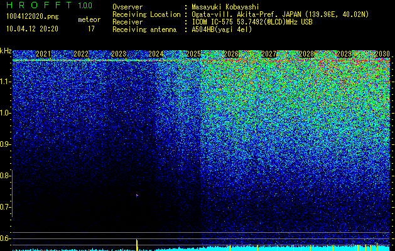
Task: Click the date stamp 10.04.12 20:20
Action: pos(32,29)
